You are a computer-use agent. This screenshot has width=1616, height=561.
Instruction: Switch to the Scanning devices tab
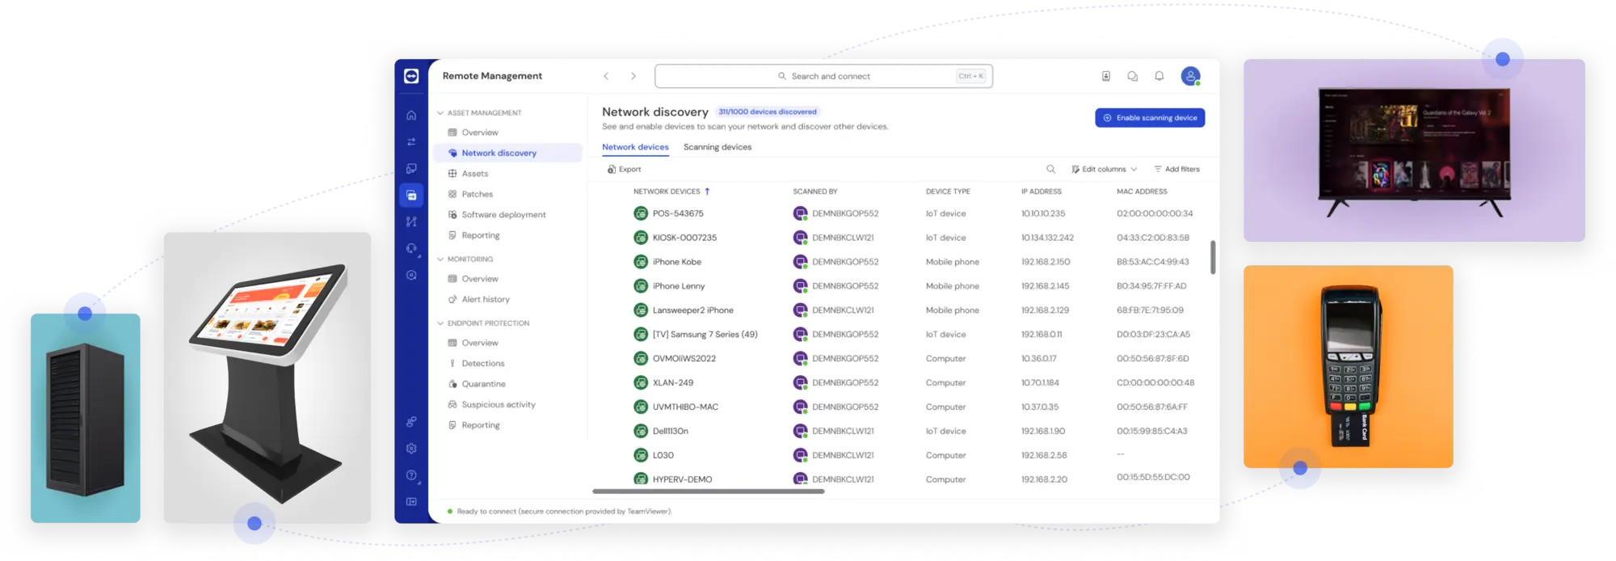point(718,147)
